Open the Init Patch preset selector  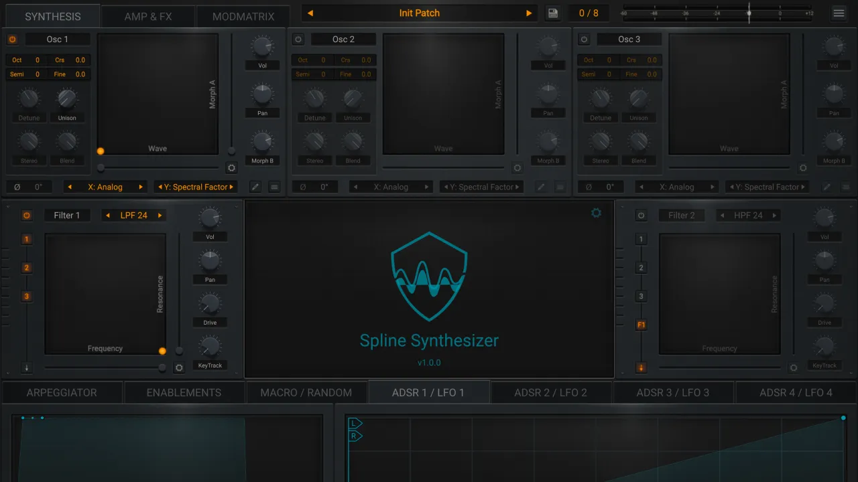420,13
